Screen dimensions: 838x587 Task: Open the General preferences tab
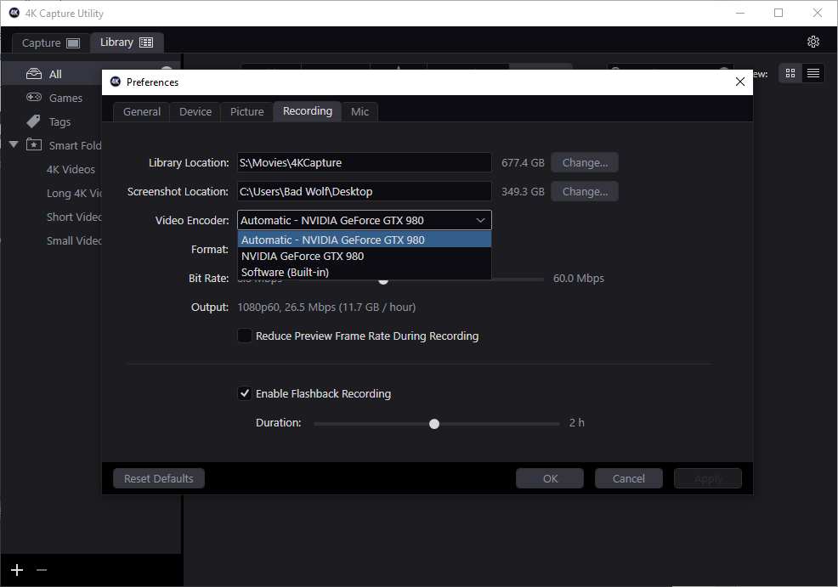(x=142, y=111)
